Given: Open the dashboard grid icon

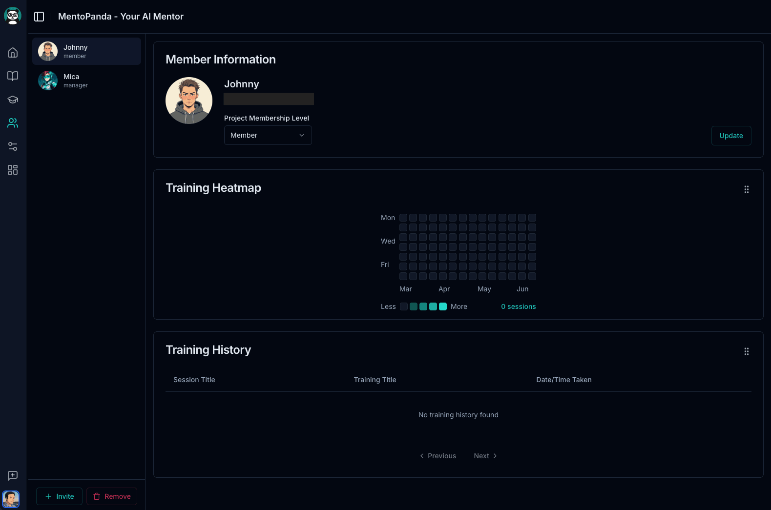Looking at the screenshot, I should [x=13, y=170].
